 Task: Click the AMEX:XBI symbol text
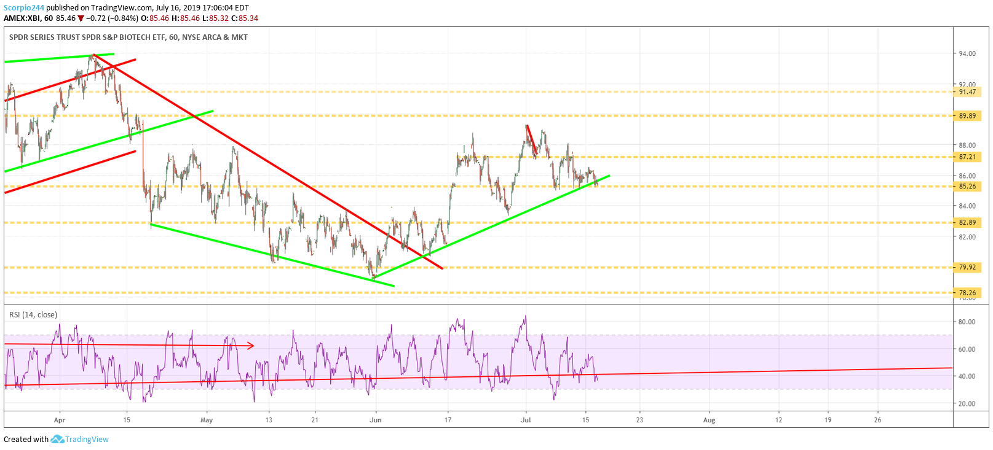pyautogui.click(x=22, y=18)
